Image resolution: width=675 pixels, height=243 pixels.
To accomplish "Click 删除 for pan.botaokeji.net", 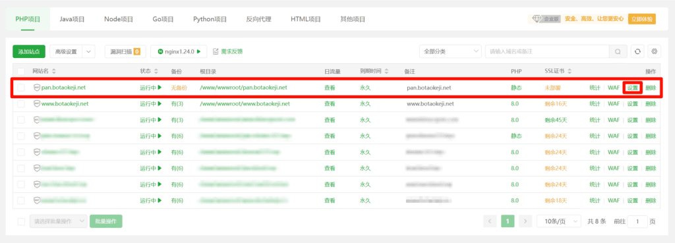I will 651,88.
